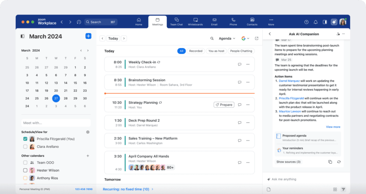
Task: Click the copy response icon
Action: coord(330,162)
